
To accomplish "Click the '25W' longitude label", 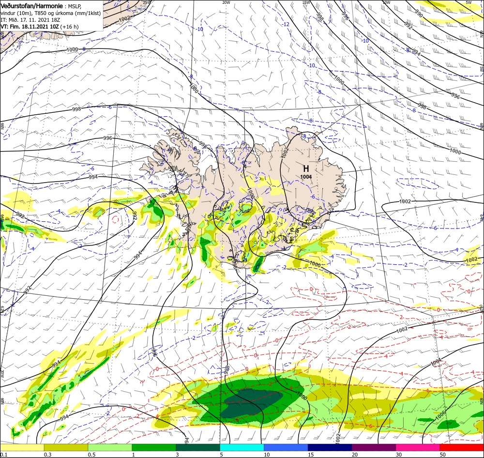I will (x=147, y=2).
